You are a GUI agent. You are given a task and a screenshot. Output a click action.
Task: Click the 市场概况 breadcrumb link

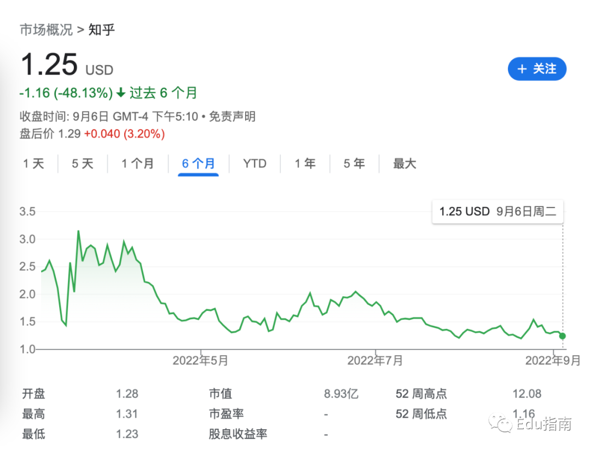coord(46,30)
